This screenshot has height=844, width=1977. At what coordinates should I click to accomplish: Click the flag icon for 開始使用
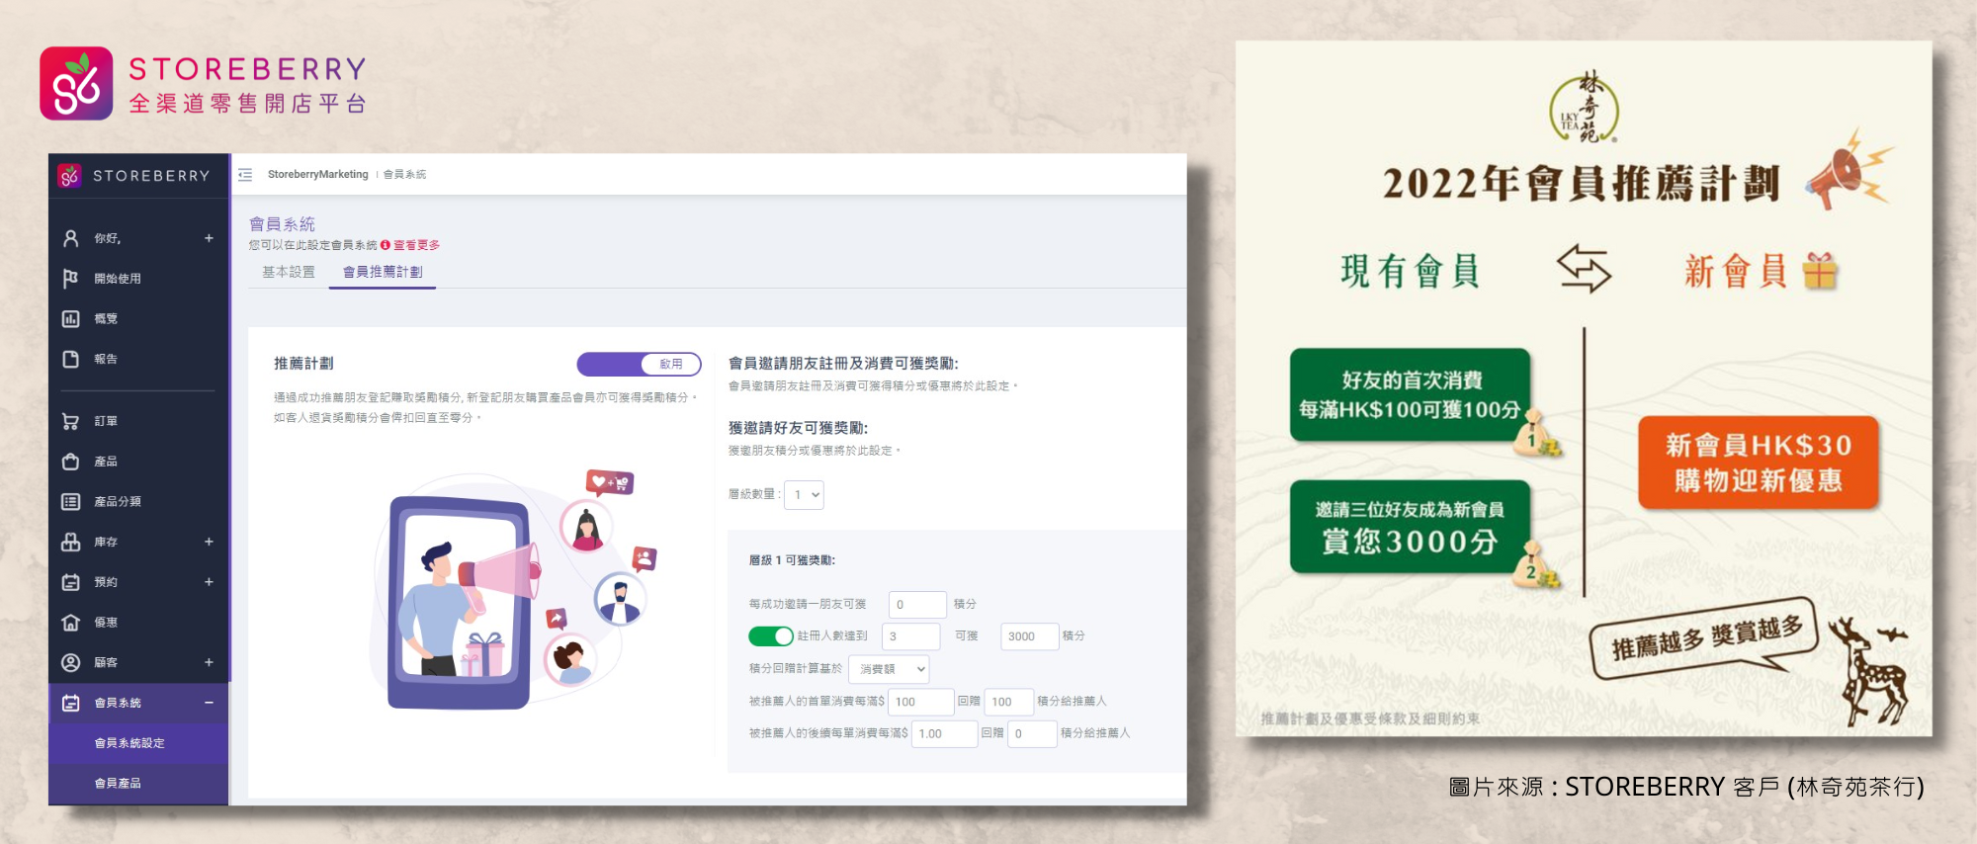coord(70,279)
